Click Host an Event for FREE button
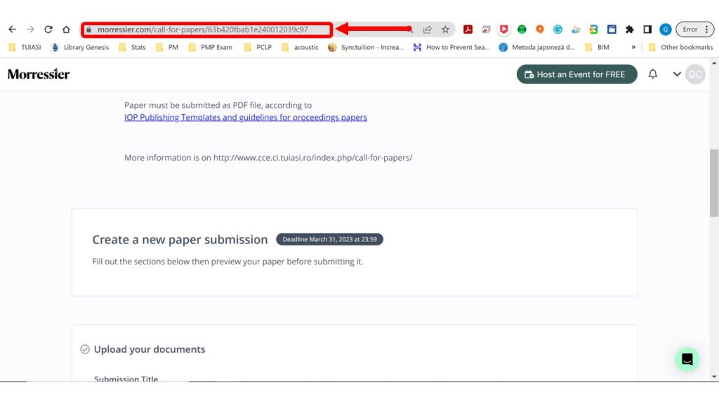This screenshot has width=719, height=404. pyautogui.click(x=577, y=74)
